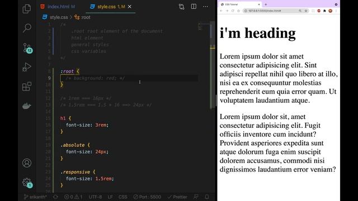Click the first Lorem ipsum paragraph in browser
358x201 pixels.
click(x=279, y=78)
